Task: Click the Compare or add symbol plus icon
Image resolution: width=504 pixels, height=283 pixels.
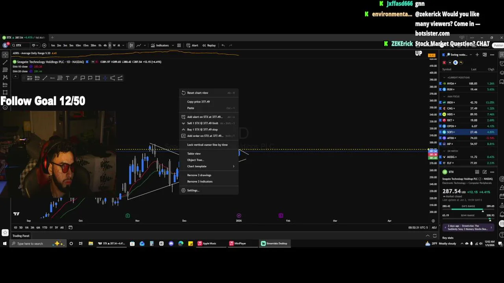Action: coord(44,45)
